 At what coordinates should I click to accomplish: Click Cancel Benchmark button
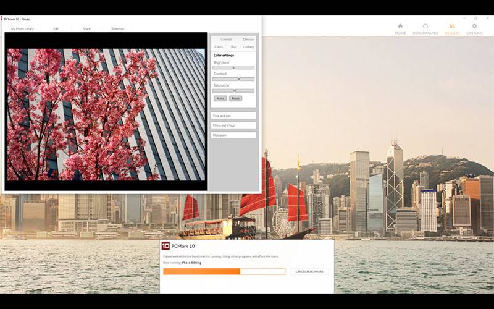tap(309, 271)
